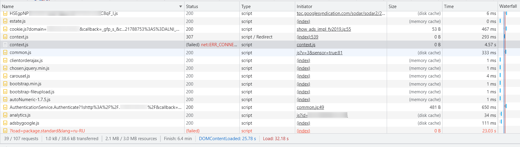This screenshot has width=520, height=147.
Task: Click the failed context.js file icon
Action: pos(5,45)
